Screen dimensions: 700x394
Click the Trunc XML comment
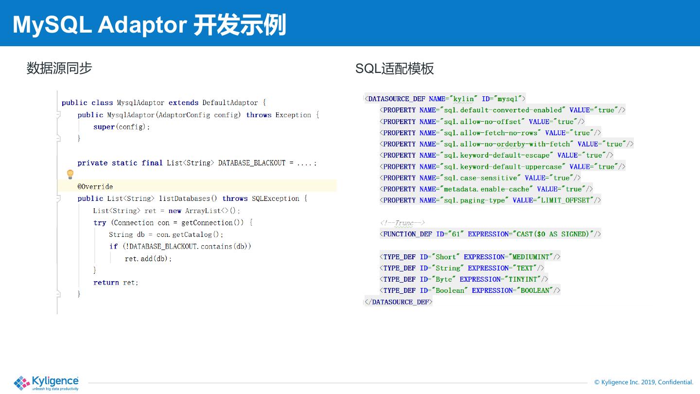click(402, 223)
